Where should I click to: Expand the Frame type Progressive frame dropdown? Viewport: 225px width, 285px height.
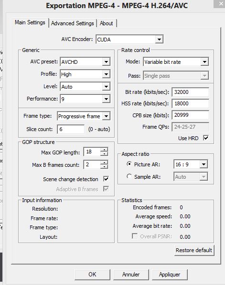(84, 116)
